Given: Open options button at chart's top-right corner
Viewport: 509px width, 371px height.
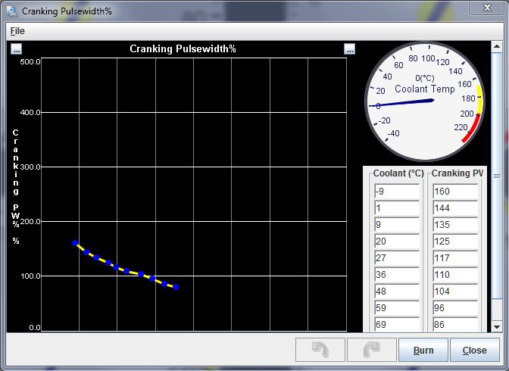Looking at the screenshot, I should [349, 49].
